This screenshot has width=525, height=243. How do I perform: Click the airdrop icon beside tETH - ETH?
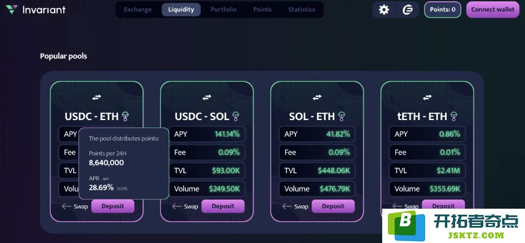[454, 116]
